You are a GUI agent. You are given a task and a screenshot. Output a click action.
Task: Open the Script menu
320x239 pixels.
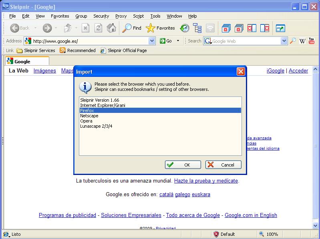click(x=138, y=16)
